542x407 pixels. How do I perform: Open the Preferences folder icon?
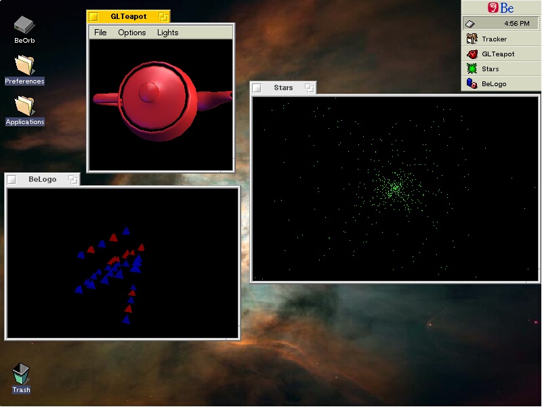(24, 65)
